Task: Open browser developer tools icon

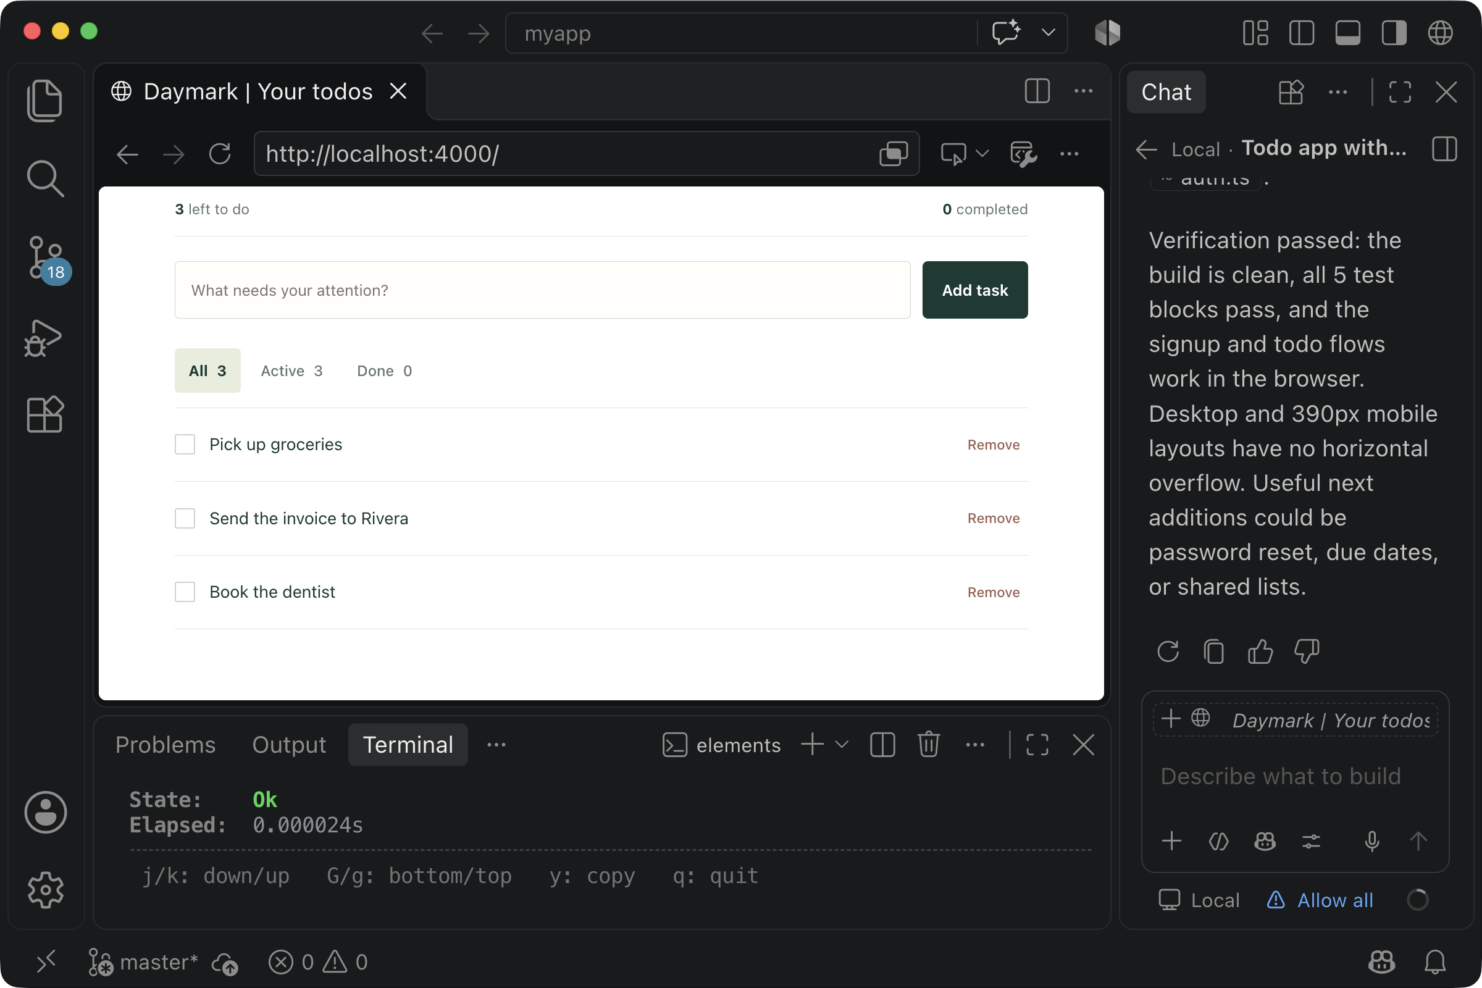Action: tap(1023, 154)
